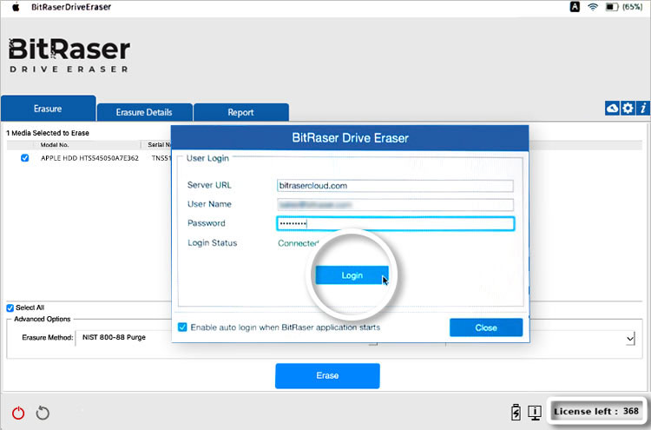
Task: Toggle the Select All checkbox
Action: (x=10, y=308)
